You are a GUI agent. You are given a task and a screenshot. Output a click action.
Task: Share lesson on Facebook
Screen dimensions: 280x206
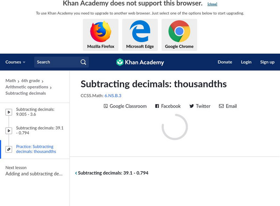(168, 106)
